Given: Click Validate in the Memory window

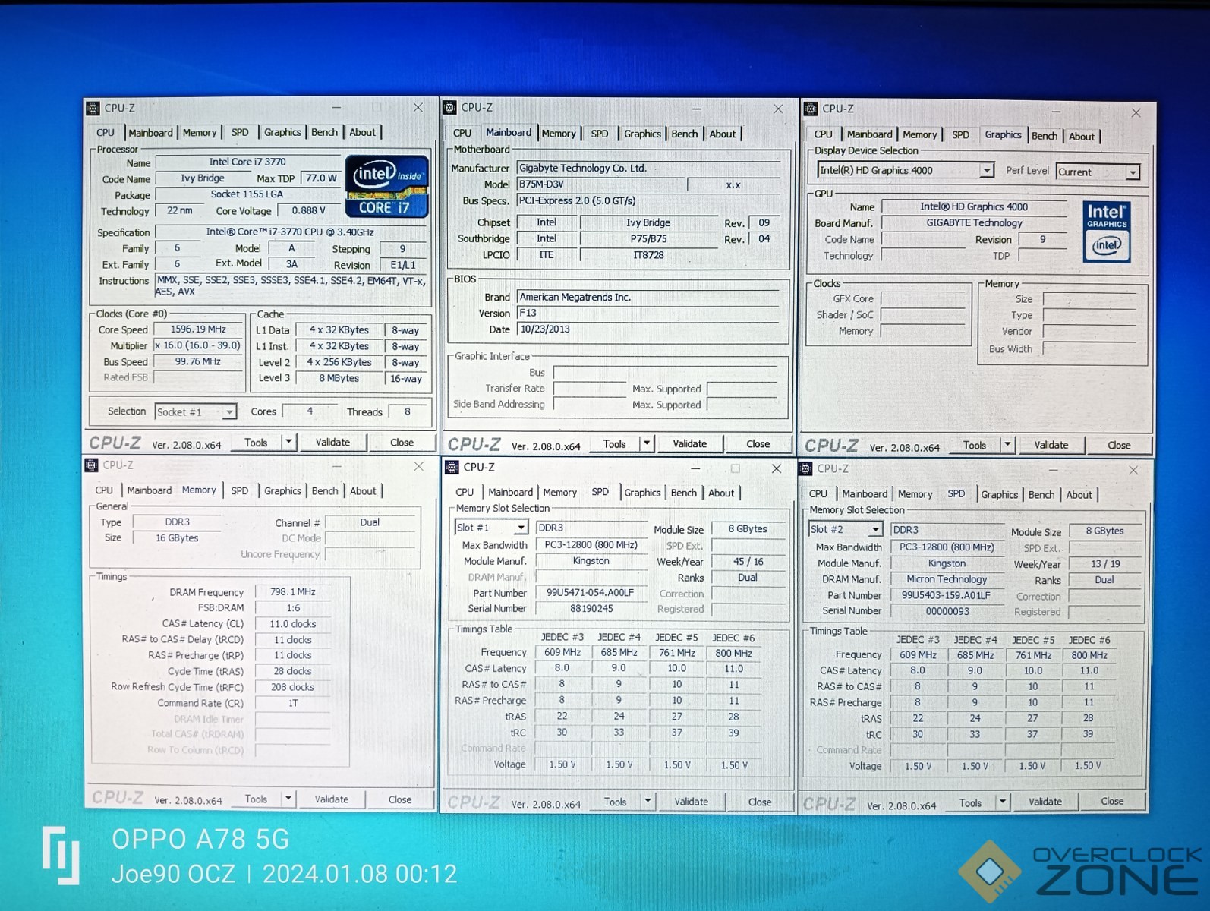Looking at the screenshot, I should point(332,799).
